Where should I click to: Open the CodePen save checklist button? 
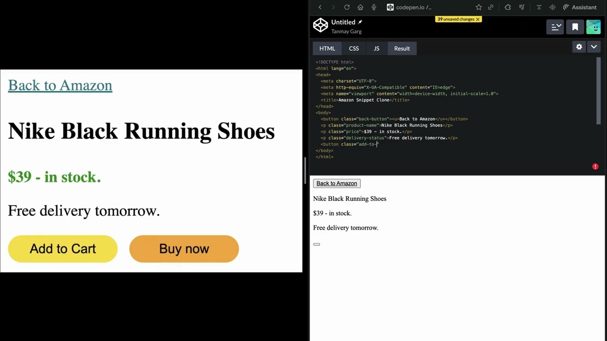point(556,27)
